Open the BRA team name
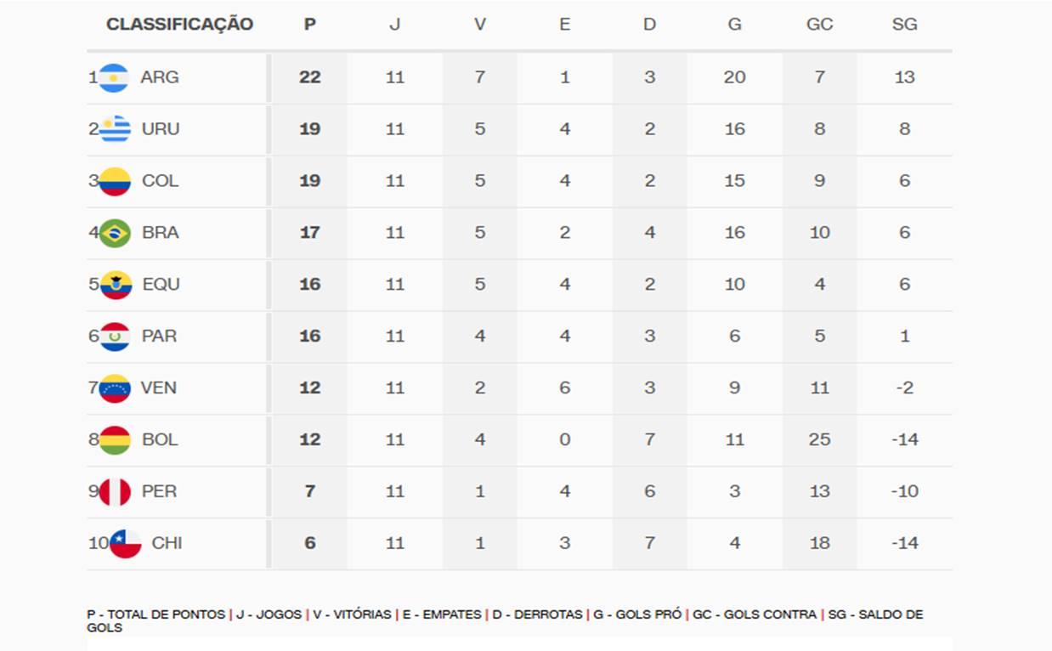 click(x=160, y=233)
